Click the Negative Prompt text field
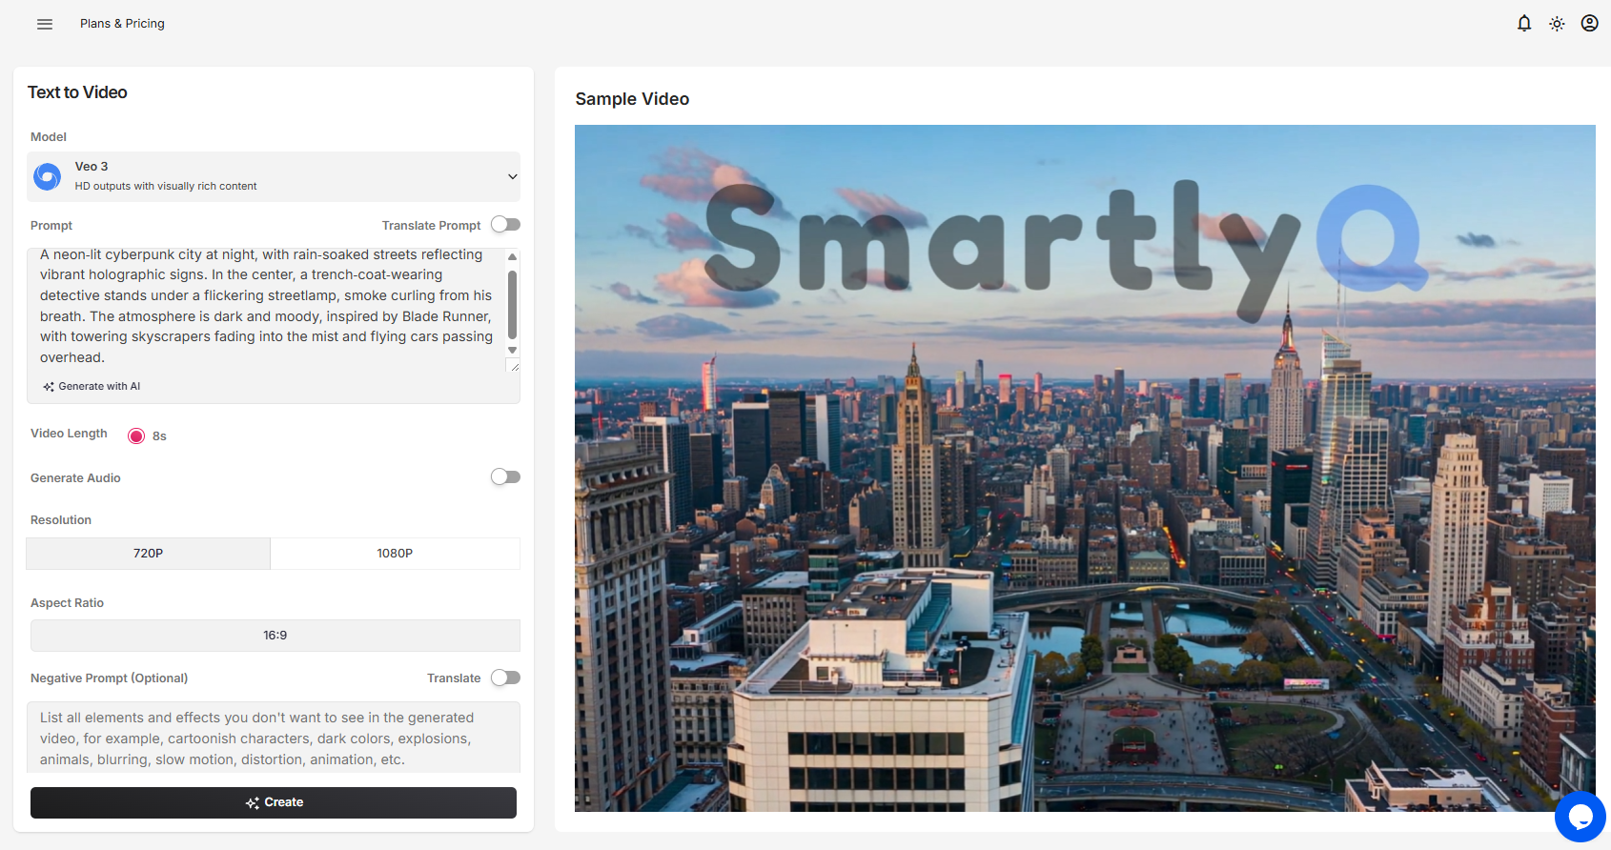Viewport: 1611px width, 850px height. pyautogui.click(x=274, y=738)
